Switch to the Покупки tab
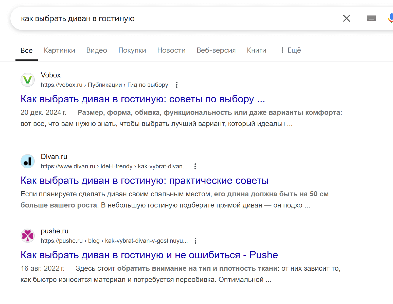This screenshot has height=304, width=393. 132,50
